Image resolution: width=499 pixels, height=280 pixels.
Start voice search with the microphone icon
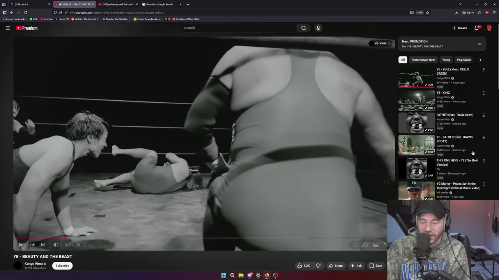tap(318, 28)
